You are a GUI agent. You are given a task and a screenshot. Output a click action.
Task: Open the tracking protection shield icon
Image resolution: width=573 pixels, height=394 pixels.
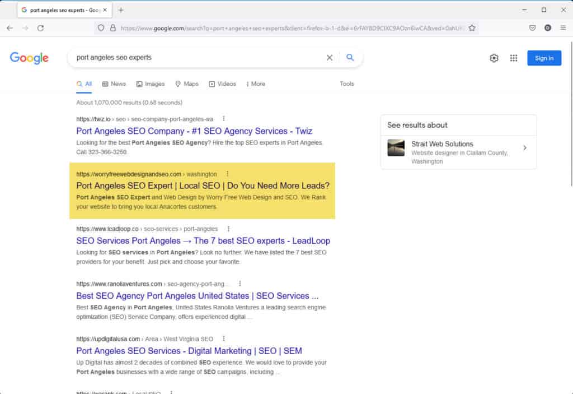click(x=101, y=28)
